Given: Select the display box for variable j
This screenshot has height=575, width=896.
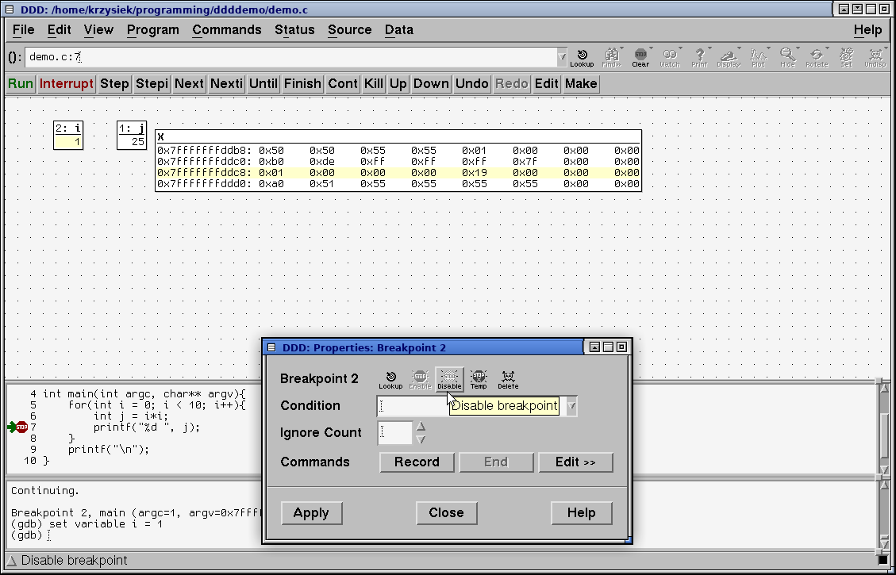Looking at the screenshot, I should click(x=132, y=136).
